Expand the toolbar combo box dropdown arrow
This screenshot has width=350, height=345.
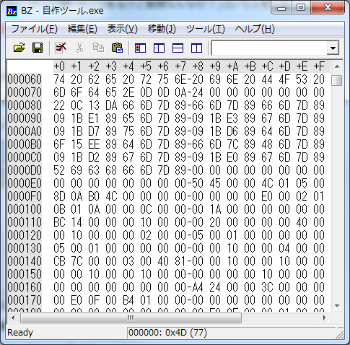click(x=333, y=48)
